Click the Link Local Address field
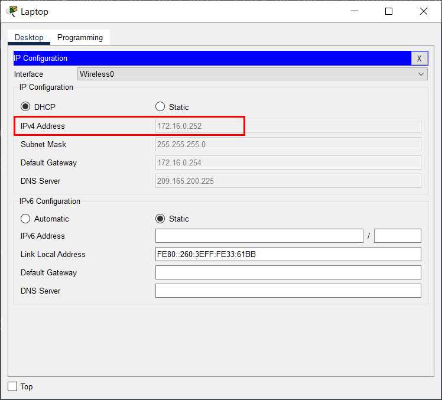The width and height of the screenshot is (442, 400). [288, 254]
